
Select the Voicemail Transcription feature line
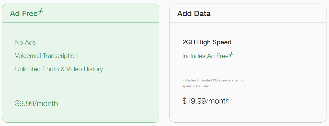[46, 56]
